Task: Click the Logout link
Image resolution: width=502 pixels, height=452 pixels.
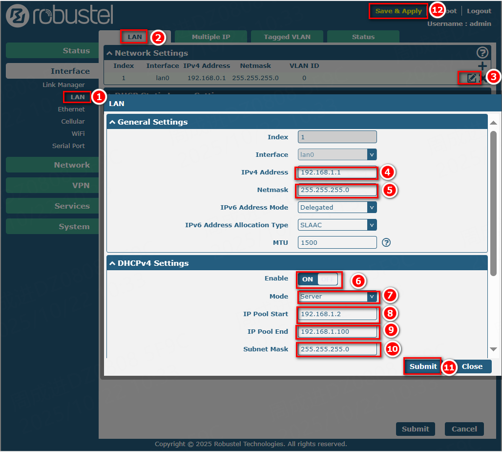Action: click(479, 11)
